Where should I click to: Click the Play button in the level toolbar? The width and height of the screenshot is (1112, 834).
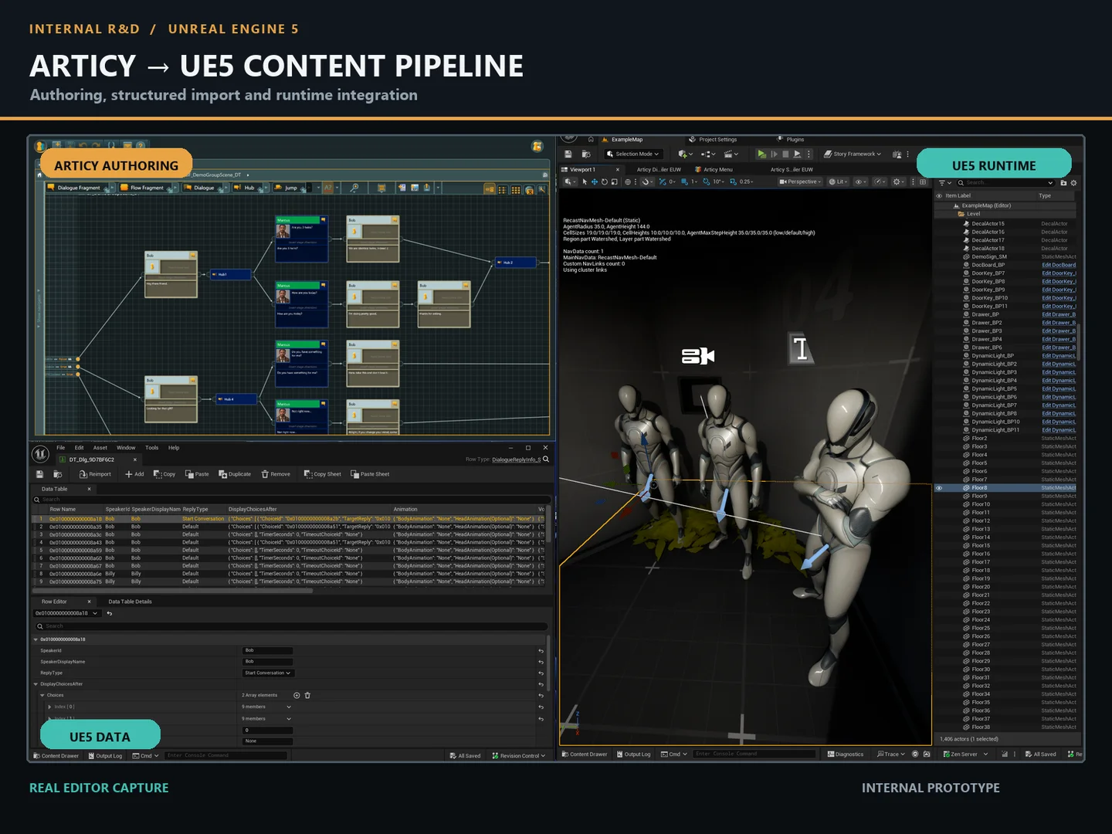[x=761, y=154]
